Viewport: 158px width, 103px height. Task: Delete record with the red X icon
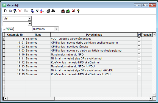pyautogui.click(x=20, y=11)
